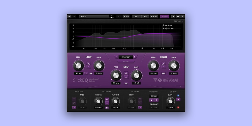The height and width of the screenshot is (126, 252).
Task: Open the settings gear icon
Action: pyautogui.click(x=178, y=16)
